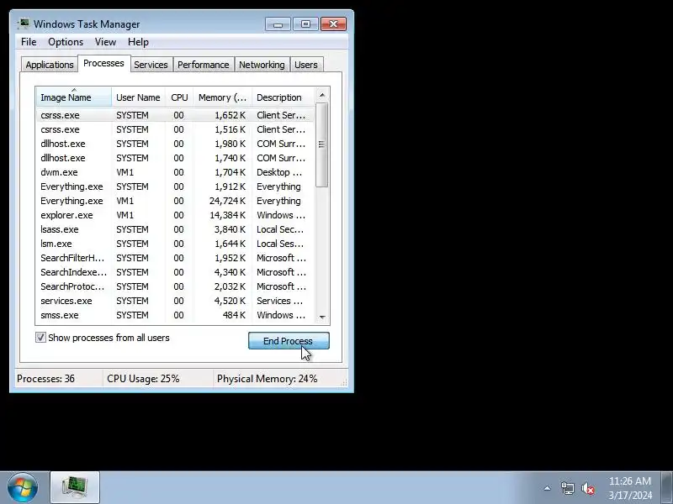Switch to the Users tab
The image size is (673, 504).
click(306, 65)
